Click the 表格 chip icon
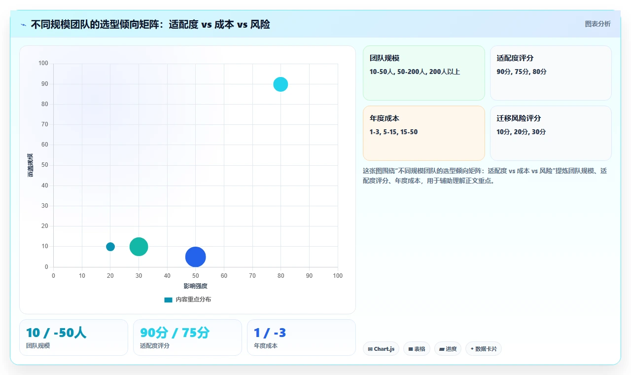The width and height of the screenshot is (631, 375). (x=410, y=349)
